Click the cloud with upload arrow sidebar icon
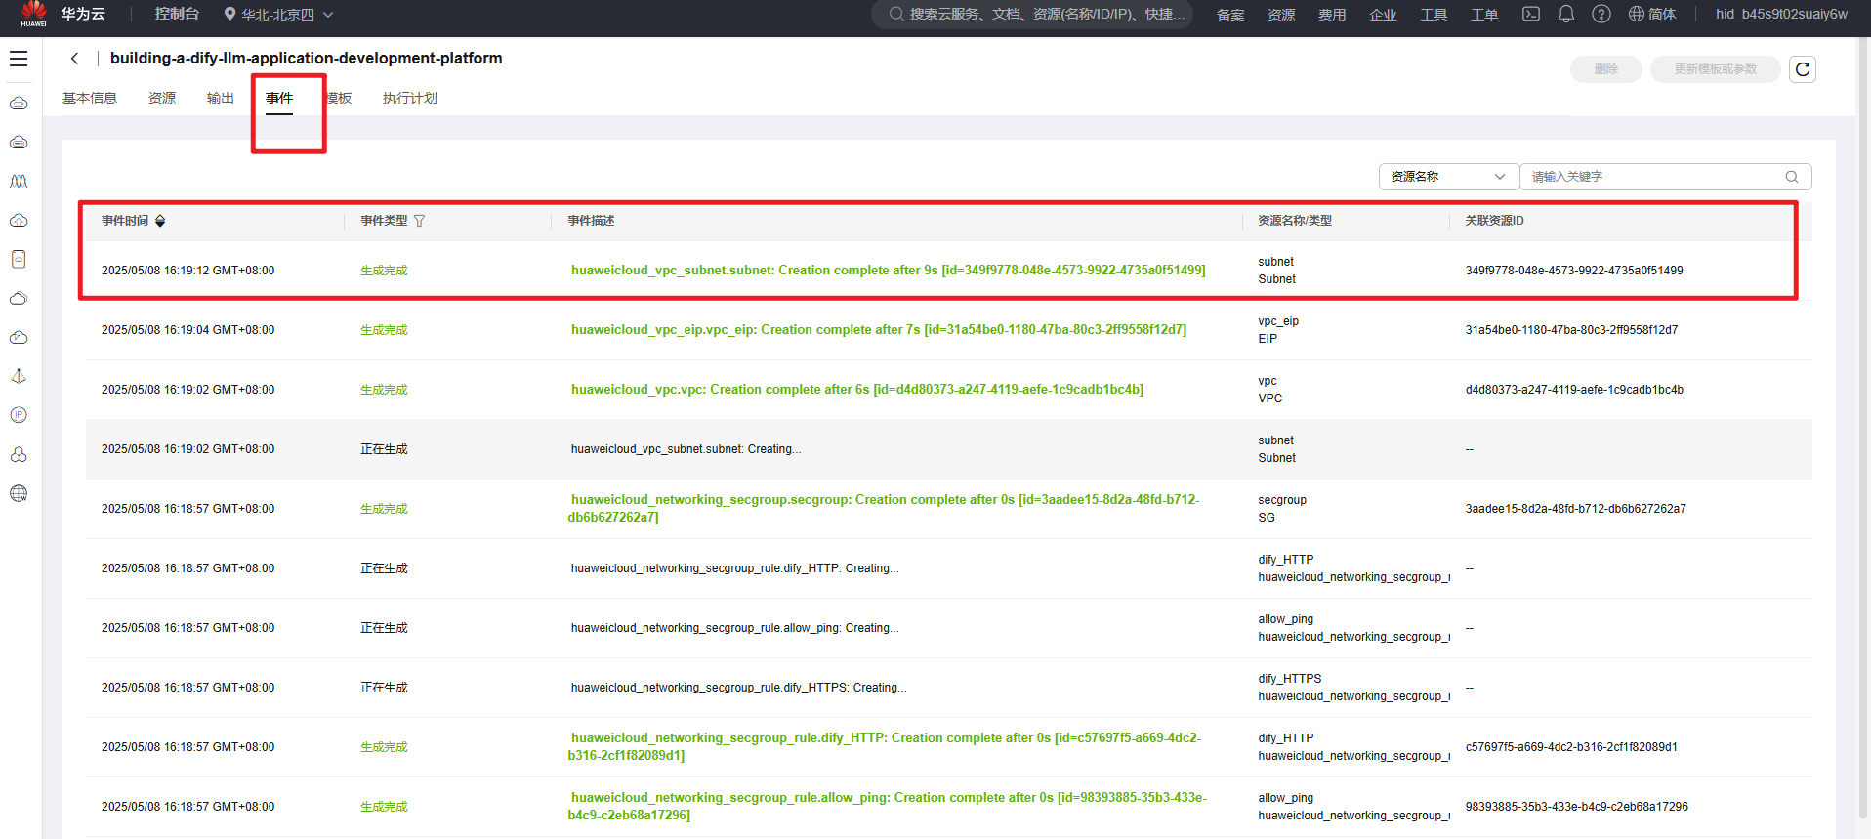The height and width of the screenshot is (839, 1871). click(19, 220)
